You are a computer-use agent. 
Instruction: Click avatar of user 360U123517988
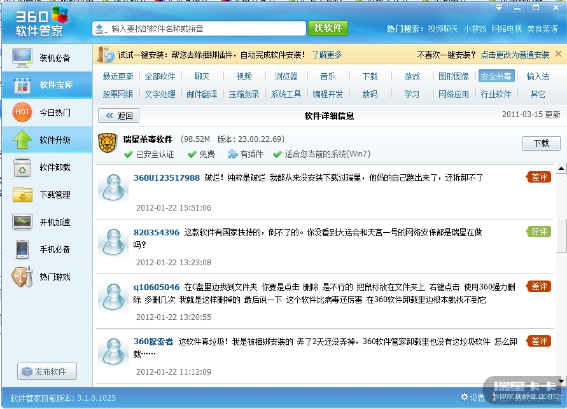(x=113, y=187)
